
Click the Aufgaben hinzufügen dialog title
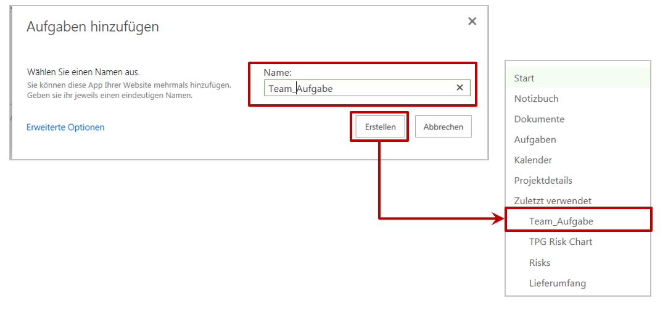coord(93,27)
